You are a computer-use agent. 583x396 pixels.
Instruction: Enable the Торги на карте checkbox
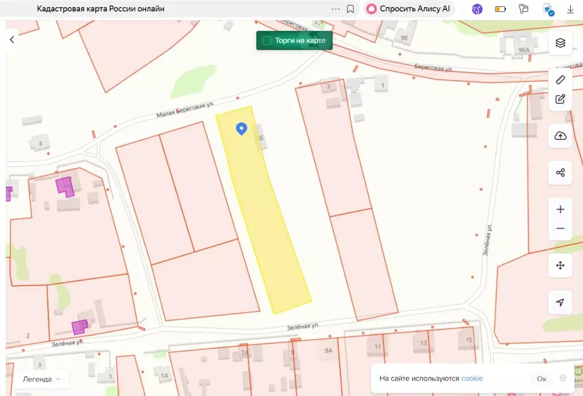[x=266, y=41]
